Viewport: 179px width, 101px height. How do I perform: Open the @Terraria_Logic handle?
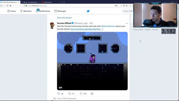click(81, 23)
